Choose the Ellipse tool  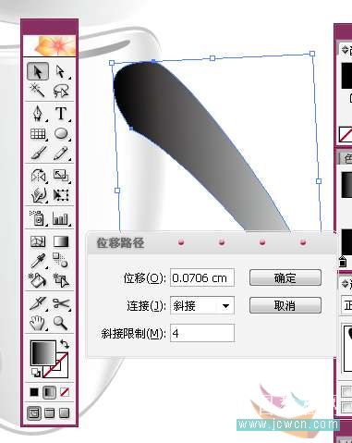[61, 134]
